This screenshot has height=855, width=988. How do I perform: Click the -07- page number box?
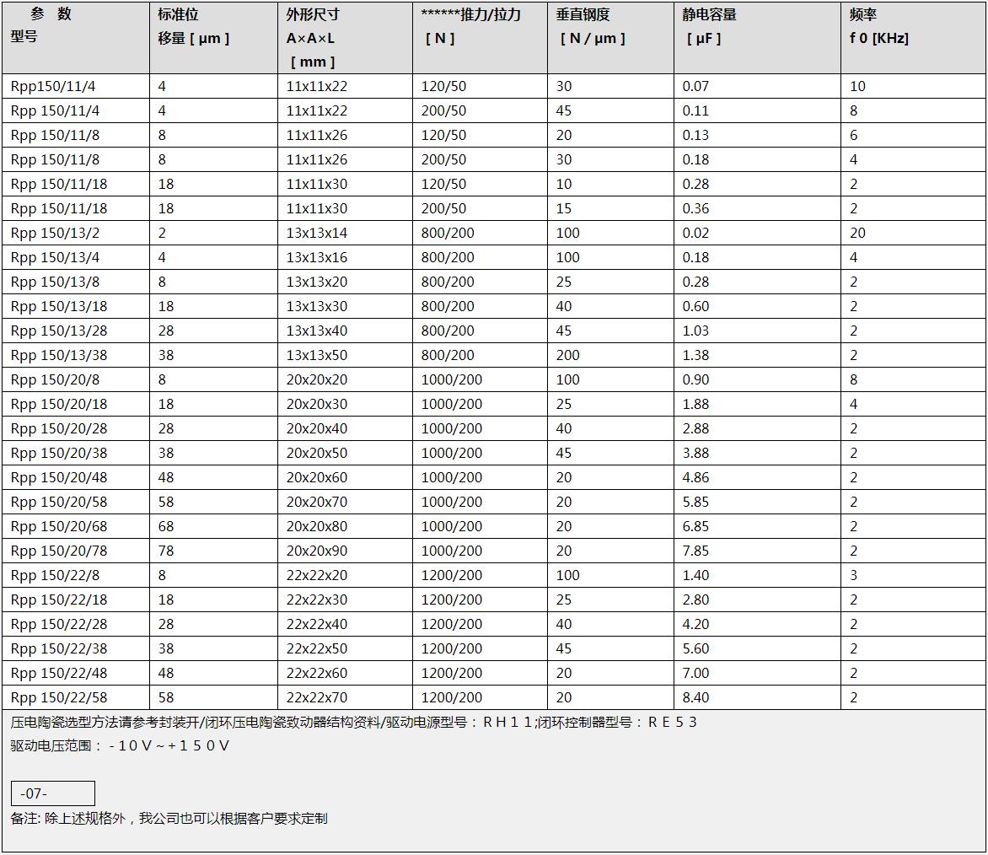[52, 793]
